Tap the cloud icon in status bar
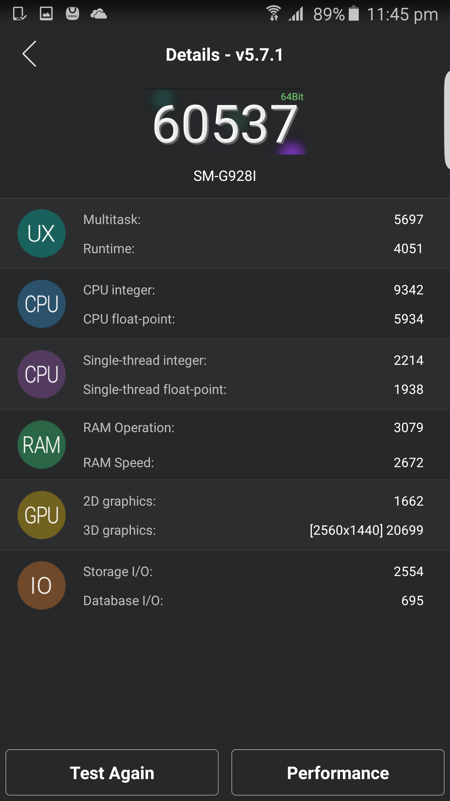Viewport: 450px width, 801px height. (x=99, y=14)
